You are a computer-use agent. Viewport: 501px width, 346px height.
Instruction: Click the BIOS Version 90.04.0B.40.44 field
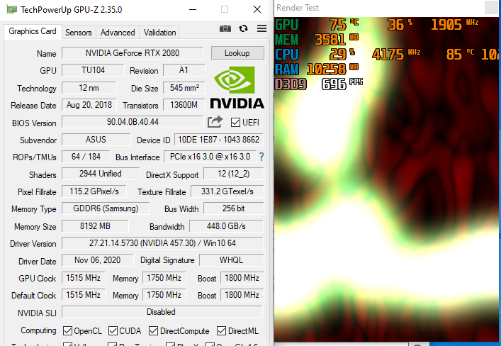point(133,122)
